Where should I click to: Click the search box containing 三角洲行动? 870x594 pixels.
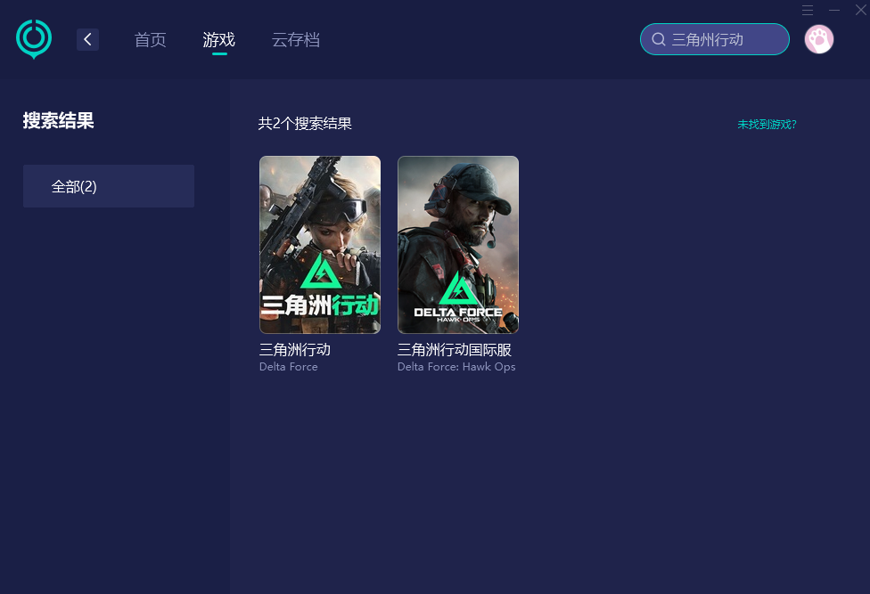715,39
